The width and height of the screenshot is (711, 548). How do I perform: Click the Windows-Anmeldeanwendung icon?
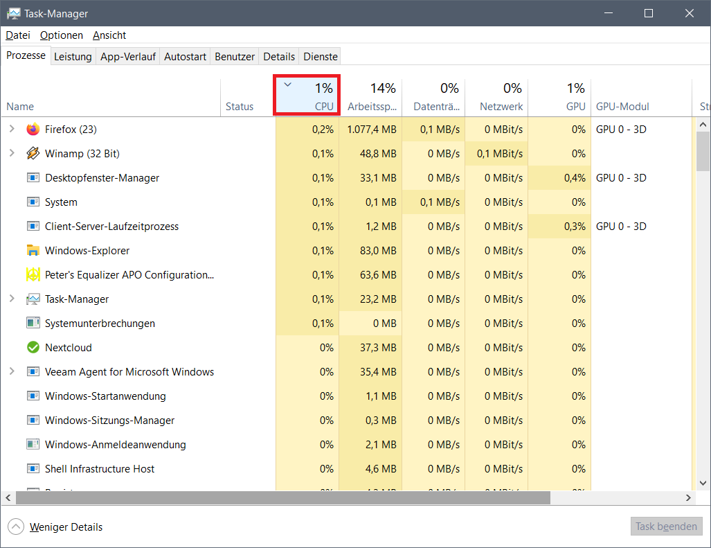click(x=33, y=445)
